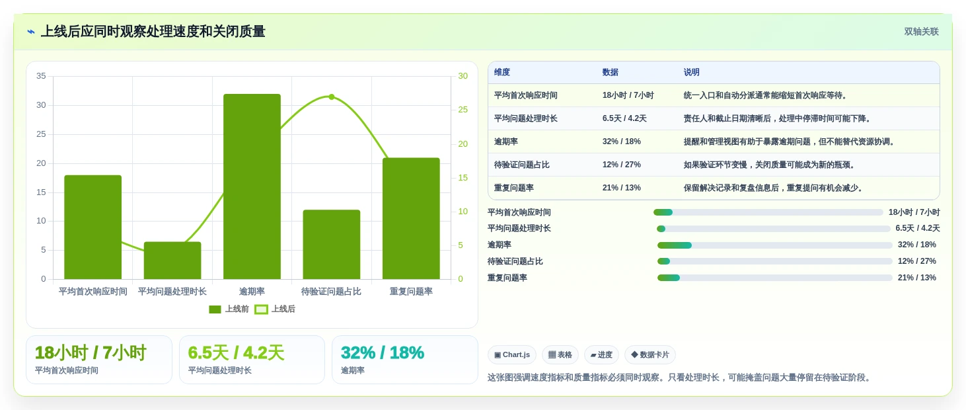Click the Chart.js tag chip

[512, 354]
